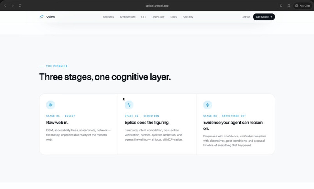
Task: Open the Security nav link
Action: [188, 17]
